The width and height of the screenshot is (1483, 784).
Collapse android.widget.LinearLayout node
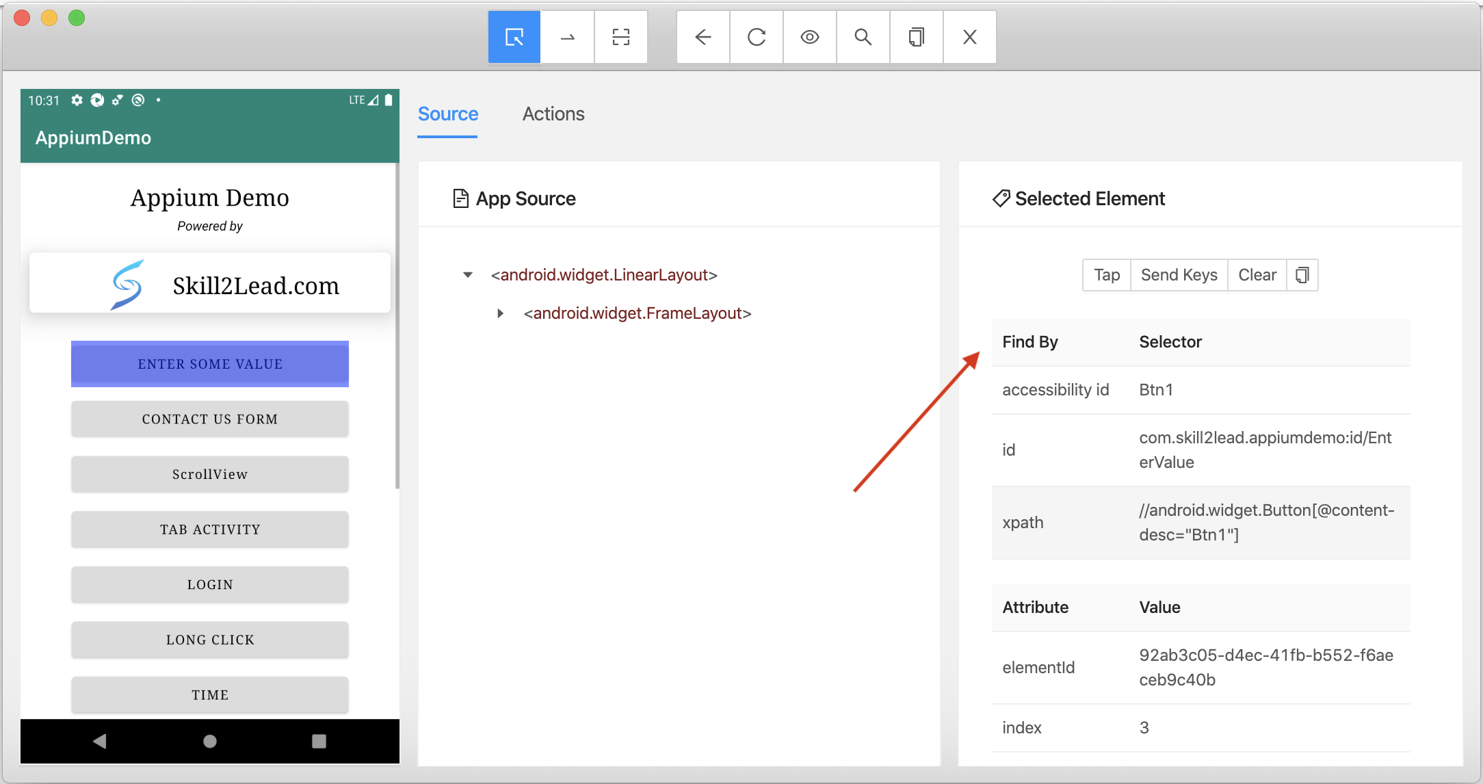(x=468, y=275)
